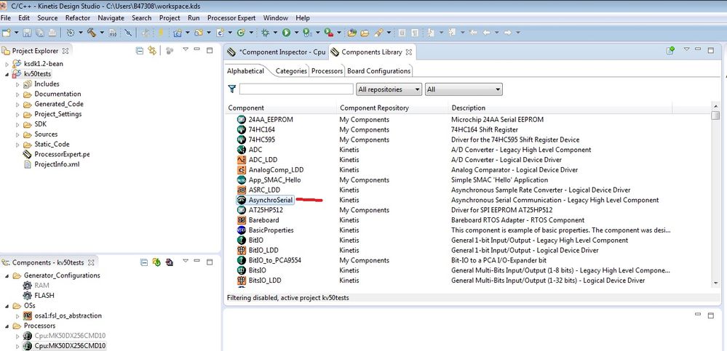Open the dropdown arrow next to Run icon
The image size is (727, 351).
295,33
